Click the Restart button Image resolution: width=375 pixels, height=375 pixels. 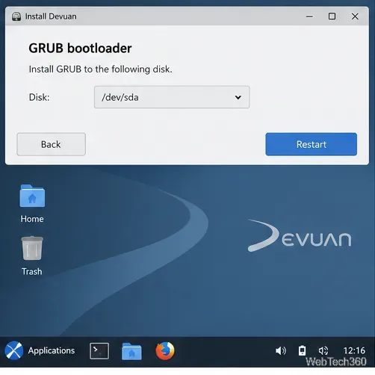(x=311, y=144)
